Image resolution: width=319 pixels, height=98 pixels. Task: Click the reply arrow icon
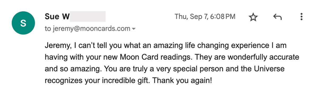277,17
